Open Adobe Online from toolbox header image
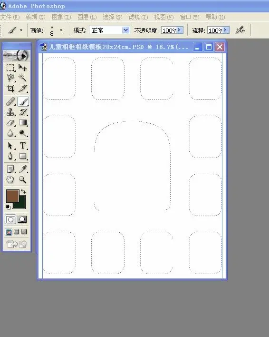Screen dimensions: 269x337 click(x=17, y=55)
